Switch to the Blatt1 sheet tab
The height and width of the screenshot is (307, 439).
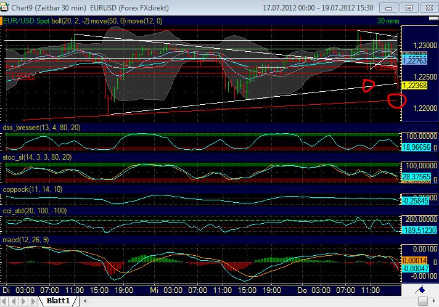pyautogui.click(x=58, y=301)
